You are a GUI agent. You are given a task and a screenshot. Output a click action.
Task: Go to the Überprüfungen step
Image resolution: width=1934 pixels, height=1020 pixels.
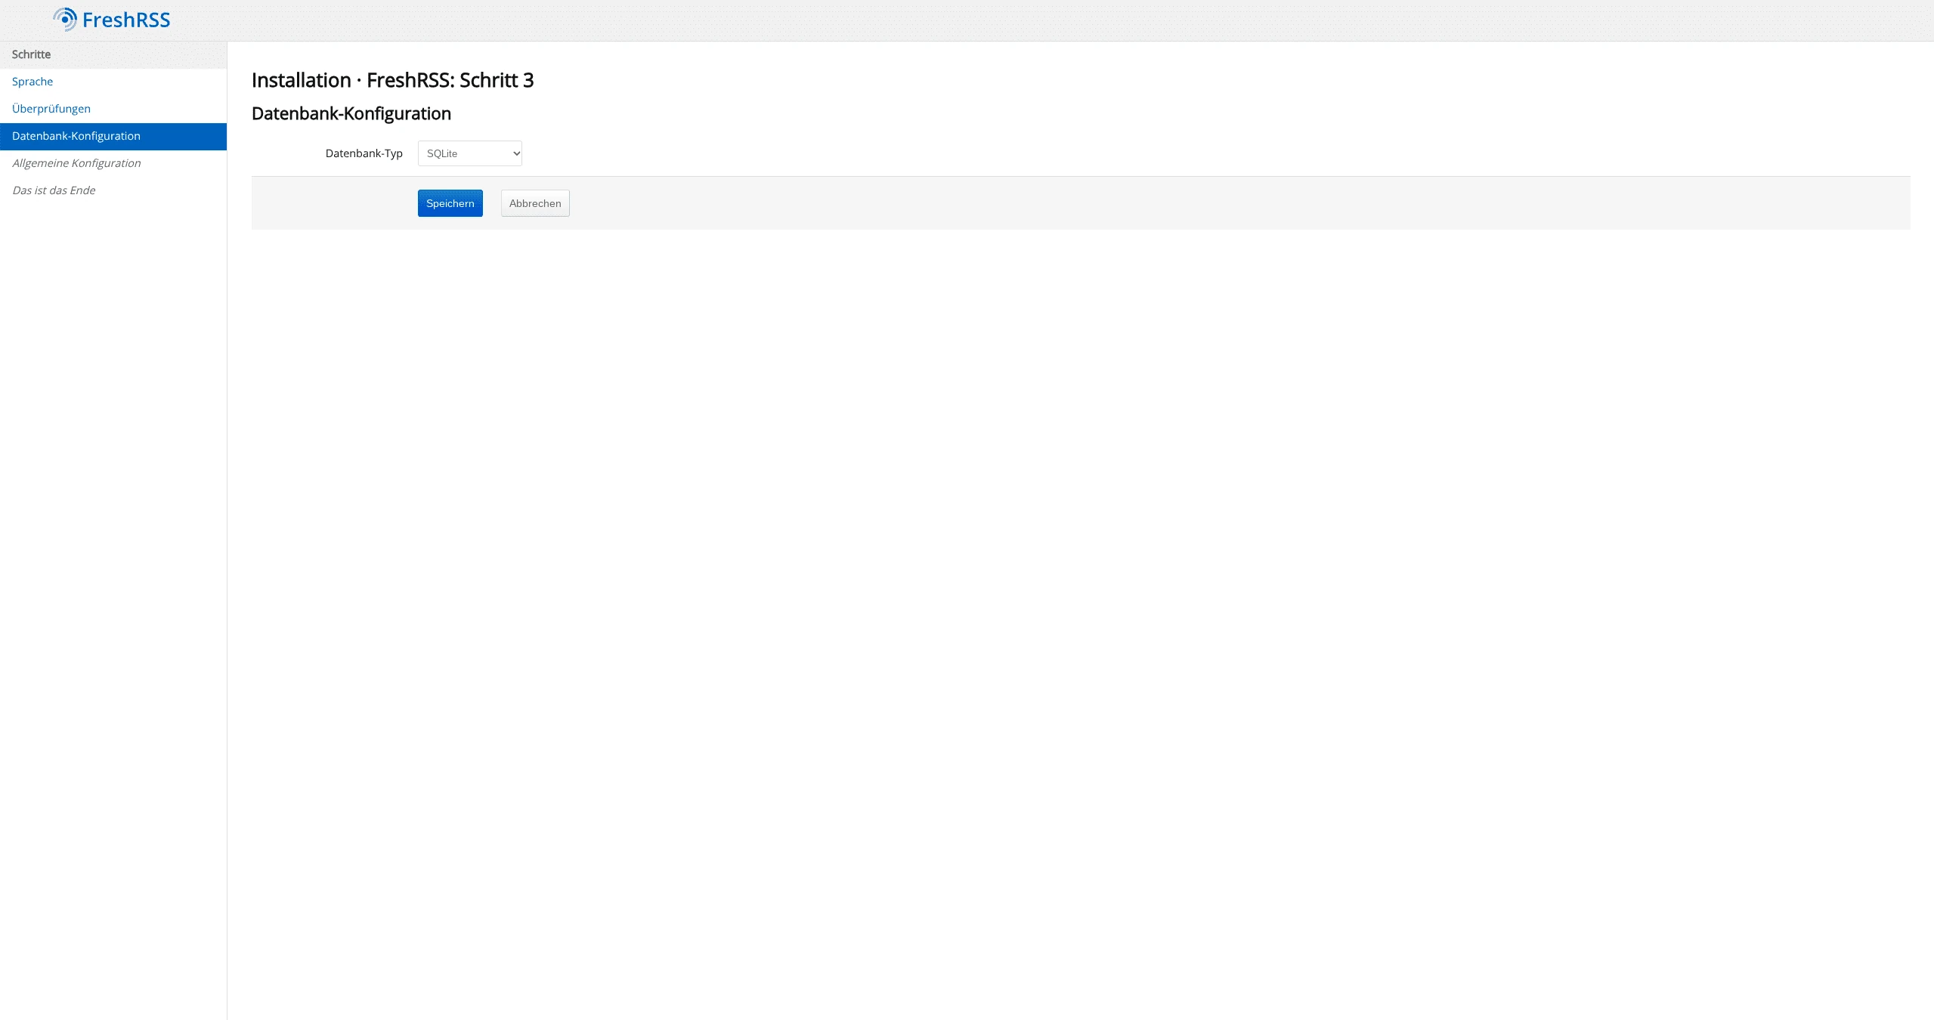(x=113, y=109)
